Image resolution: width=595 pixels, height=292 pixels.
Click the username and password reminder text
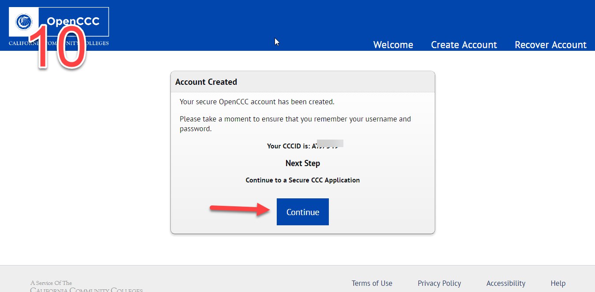(x=295, y=124)
